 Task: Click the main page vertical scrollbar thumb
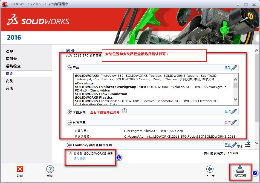(x=257, y=88)
